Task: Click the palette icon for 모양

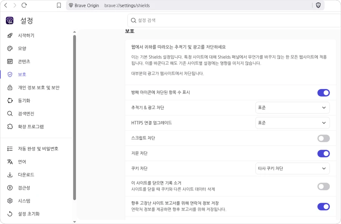Action: click(x=10, y=49)
